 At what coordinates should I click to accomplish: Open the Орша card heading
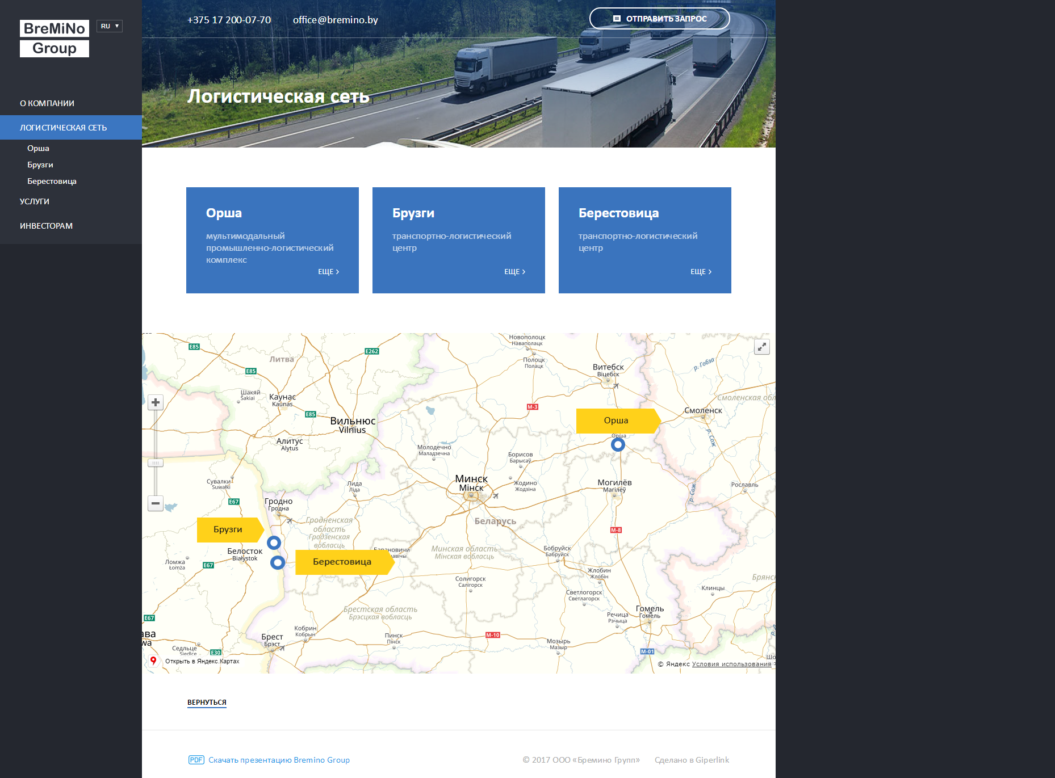point(224,213)
